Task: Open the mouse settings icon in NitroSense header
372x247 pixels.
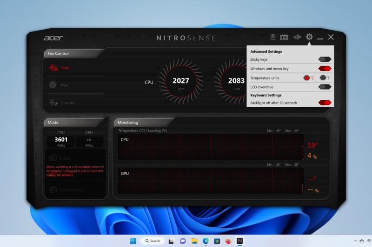Action: coord(273,37)
